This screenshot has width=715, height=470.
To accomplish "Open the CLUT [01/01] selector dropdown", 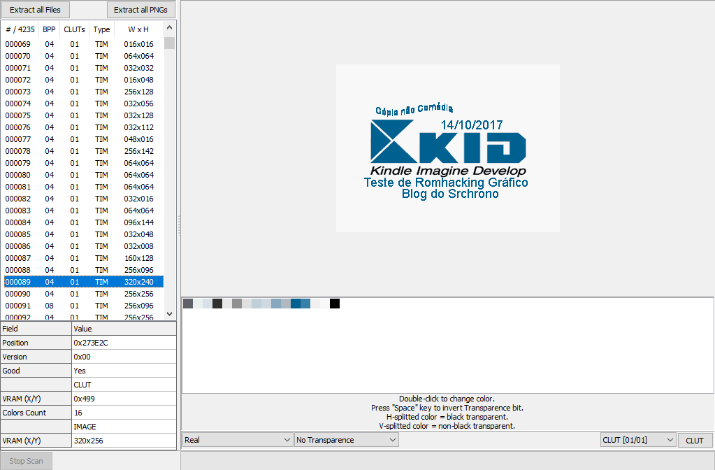I will [638, 440].
